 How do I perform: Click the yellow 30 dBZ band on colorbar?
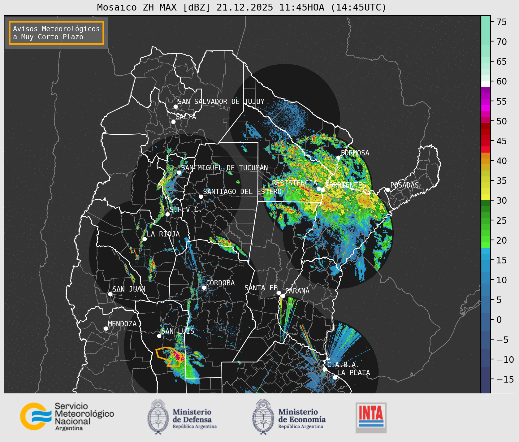486,197
